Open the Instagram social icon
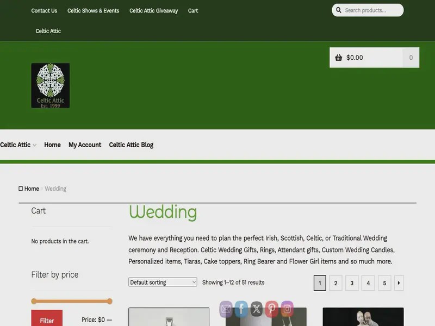 coord(287,309)
